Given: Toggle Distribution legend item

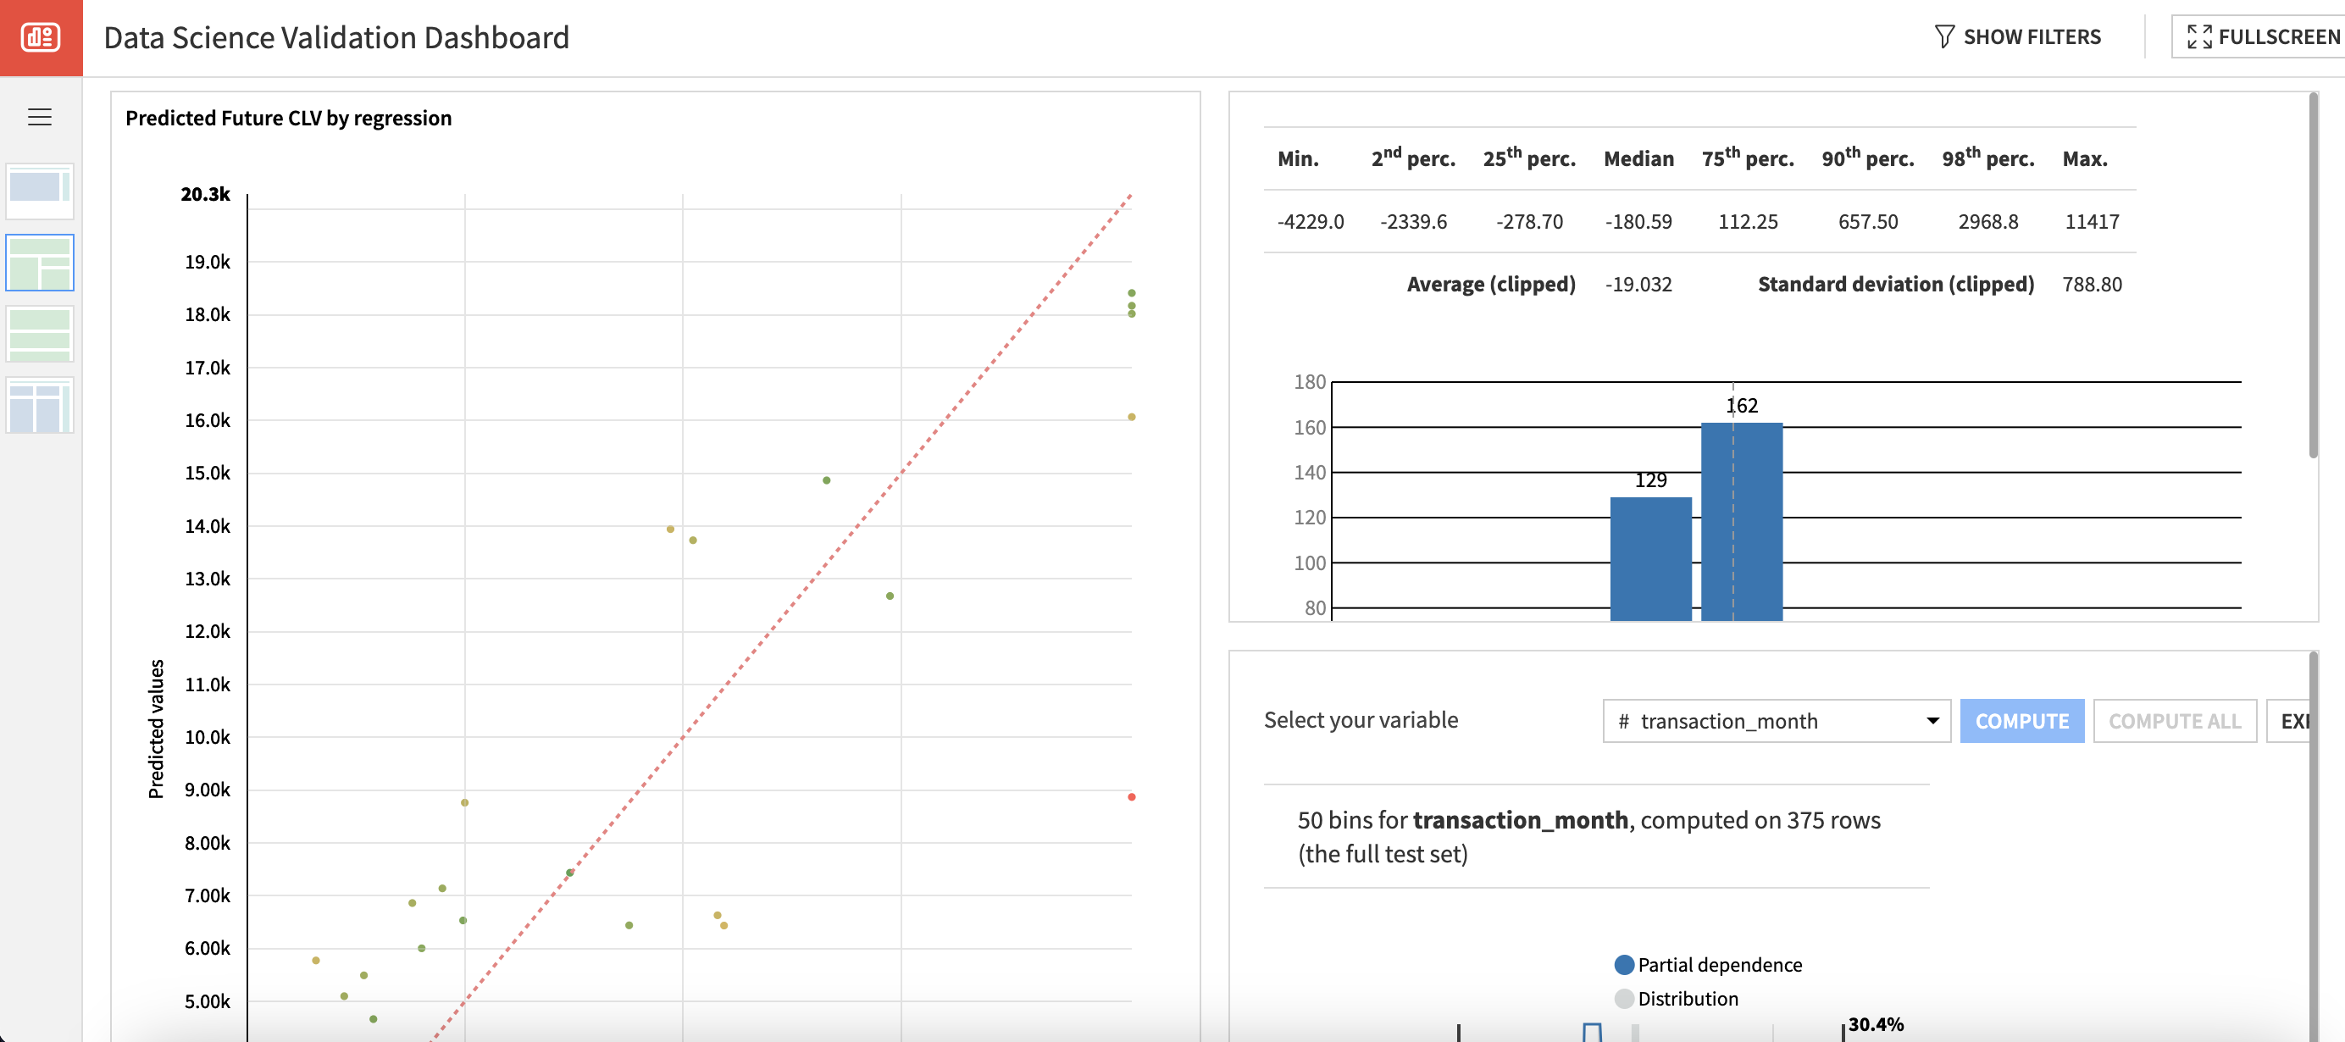Looking at the screenshot, I should pos(1676,998).
